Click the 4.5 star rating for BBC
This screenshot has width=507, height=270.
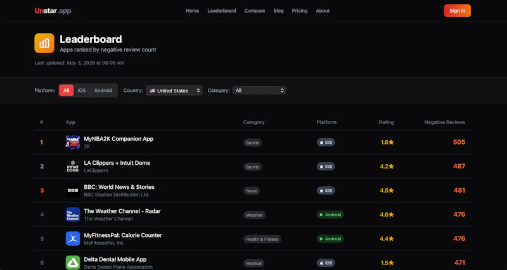(387, 190)
